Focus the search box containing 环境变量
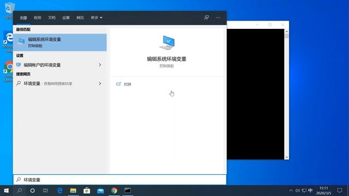The width and height of the screenshot is (349, 196). (120, 180)
